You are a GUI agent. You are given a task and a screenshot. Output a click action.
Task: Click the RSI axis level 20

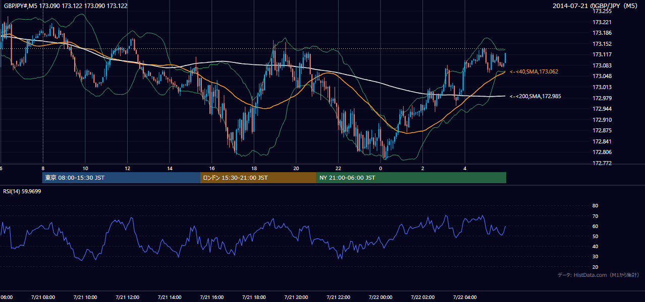595,267
